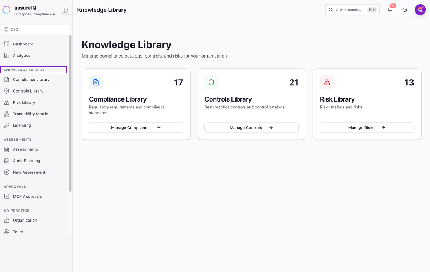This screenshot has height=272, width=430.
Task: Click the Controls Library sidebar shield icon
Action: pos(6,91)
